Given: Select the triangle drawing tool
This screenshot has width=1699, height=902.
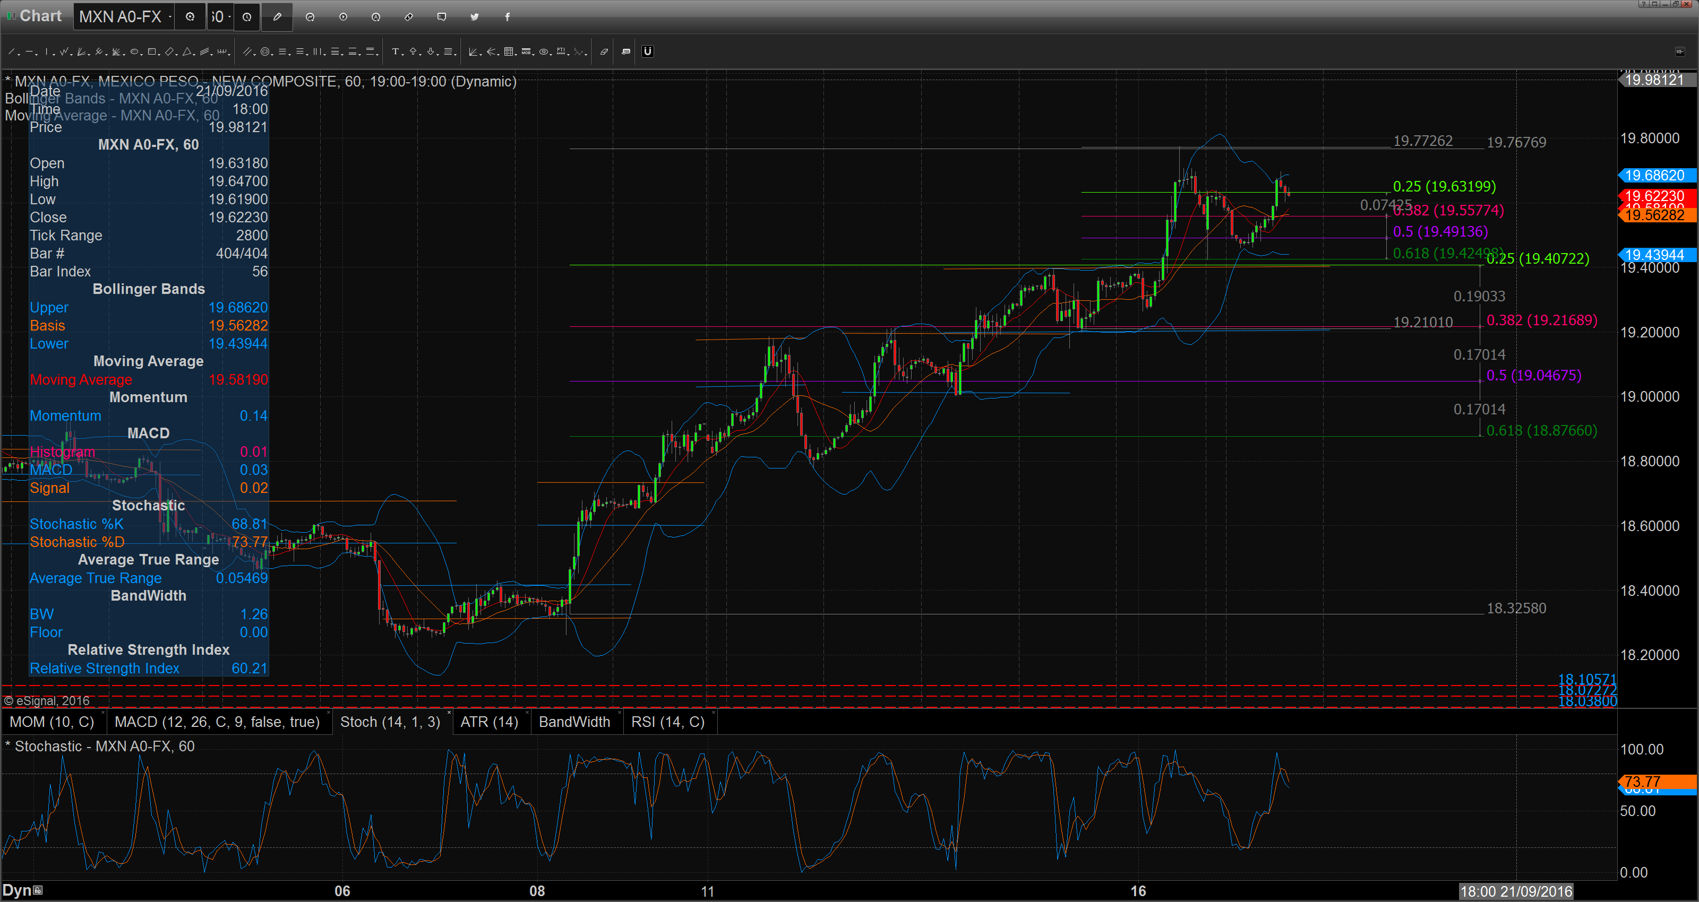Looking at the screenshot, I should tap(187, 51).
